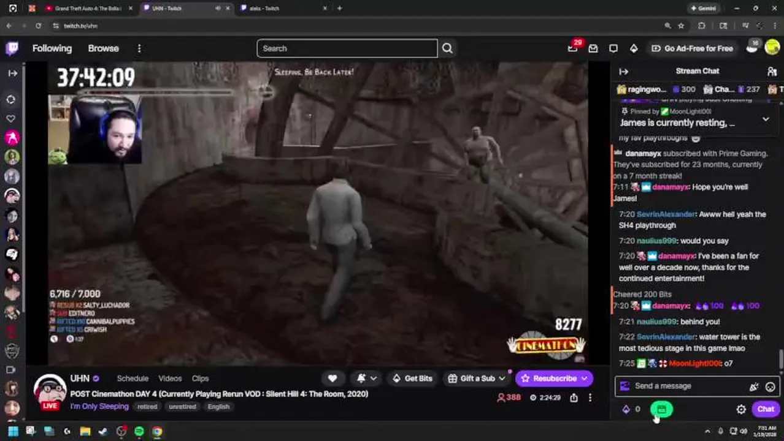This screenshot has height=441, width=784.
Task: Open the cheer Bits icon in chat input
Action: pos(754,386)
